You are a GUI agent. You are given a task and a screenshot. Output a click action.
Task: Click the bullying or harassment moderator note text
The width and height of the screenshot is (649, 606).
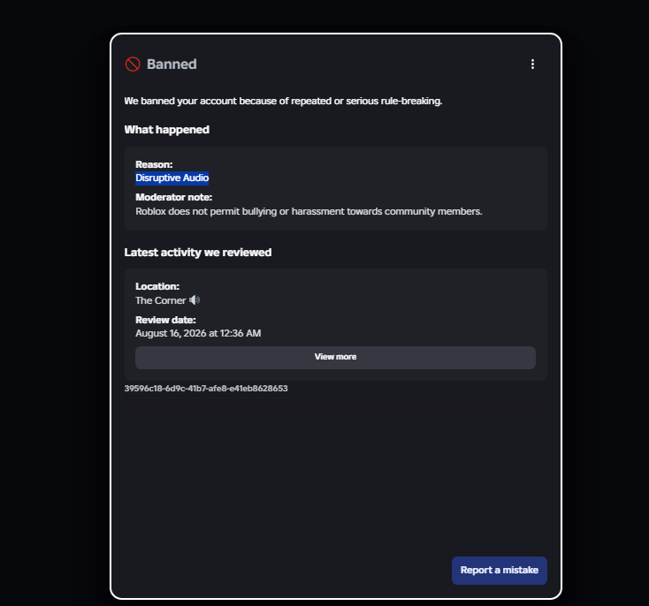tap(309, 211)
